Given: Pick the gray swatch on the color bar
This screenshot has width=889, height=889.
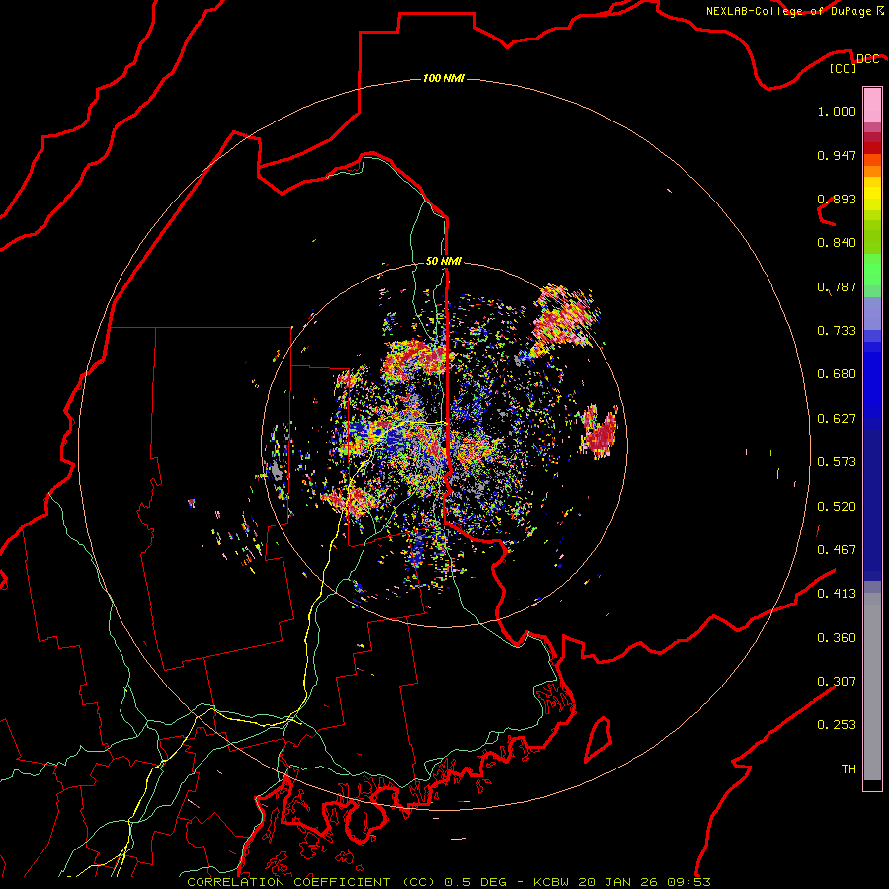Looking at the screenshot, I should click(872, 687).
